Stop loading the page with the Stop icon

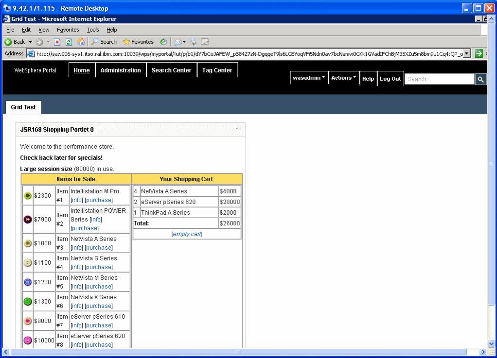coord(57,42)
